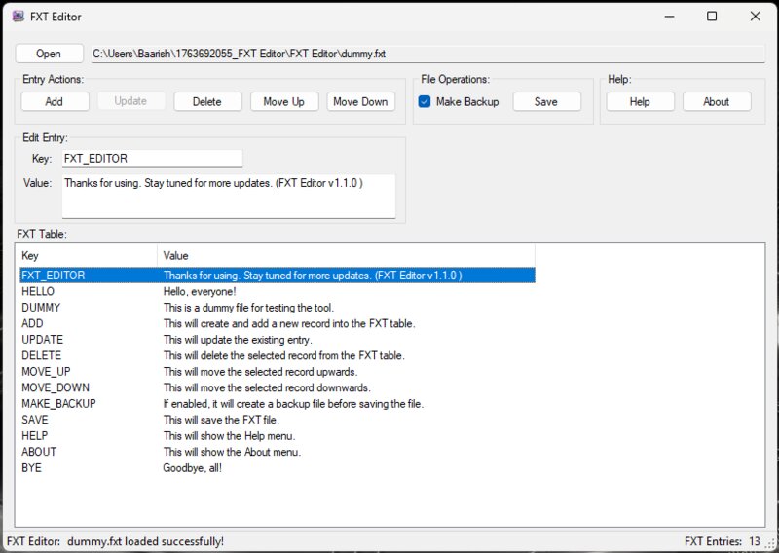Select the MAKE_BACKUP row
The image size is (779, 553).
tap(278, 403)
